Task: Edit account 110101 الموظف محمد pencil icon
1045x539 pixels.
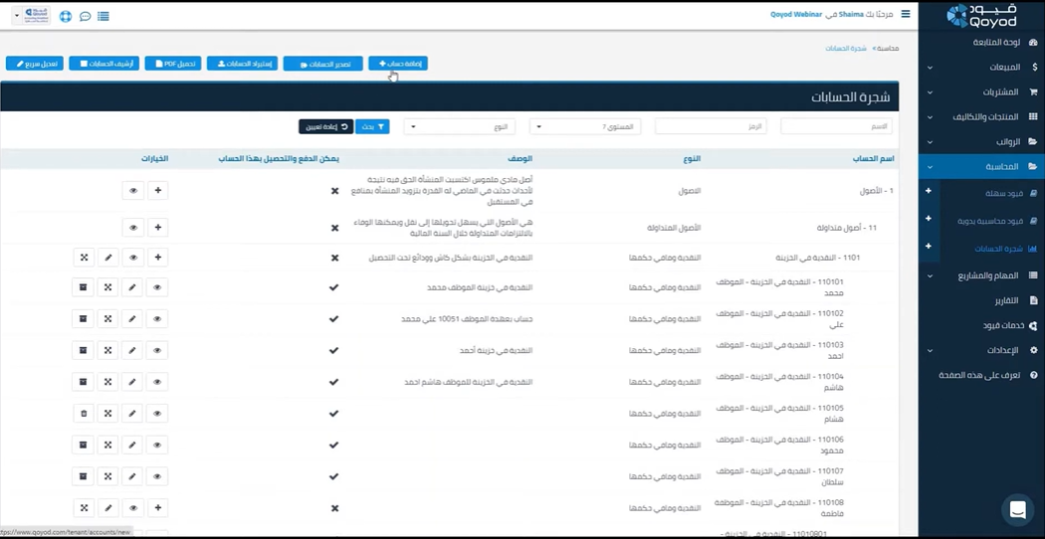Action: [132, 287]
